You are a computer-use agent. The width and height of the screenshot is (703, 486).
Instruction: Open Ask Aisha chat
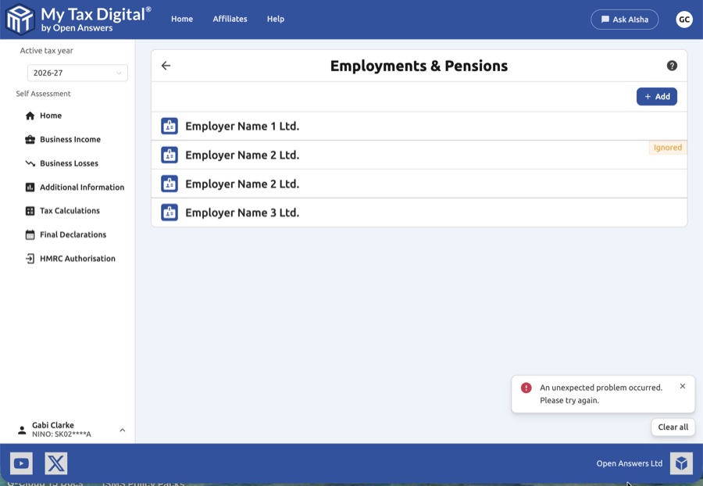pos(624,19)
